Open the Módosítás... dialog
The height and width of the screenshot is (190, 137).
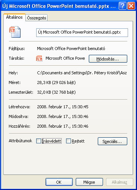point(108,59)
